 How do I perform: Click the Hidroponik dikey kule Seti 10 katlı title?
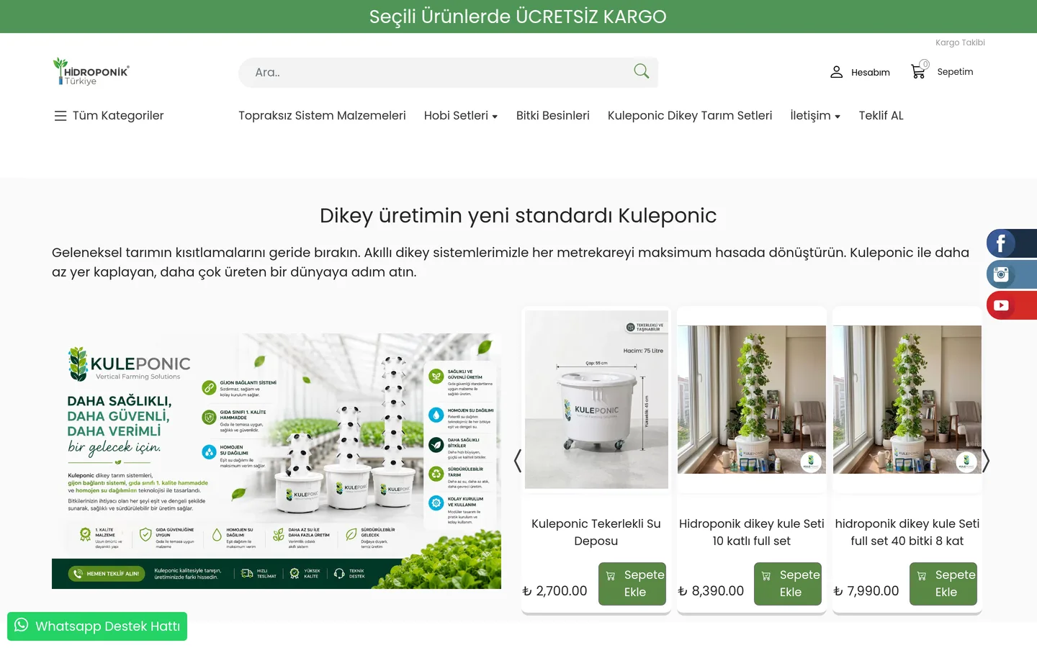point(752,532)
